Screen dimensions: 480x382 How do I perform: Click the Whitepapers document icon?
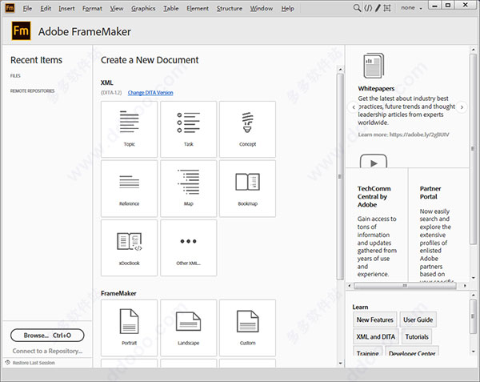(374, 66)
